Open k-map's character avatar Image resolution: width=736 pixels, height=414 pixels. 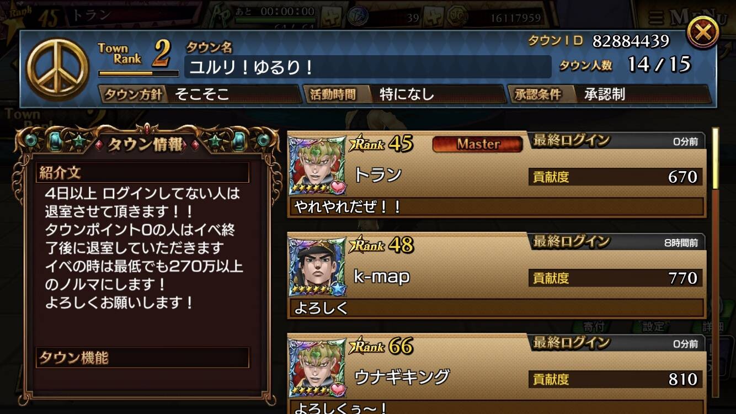point(317,267)
